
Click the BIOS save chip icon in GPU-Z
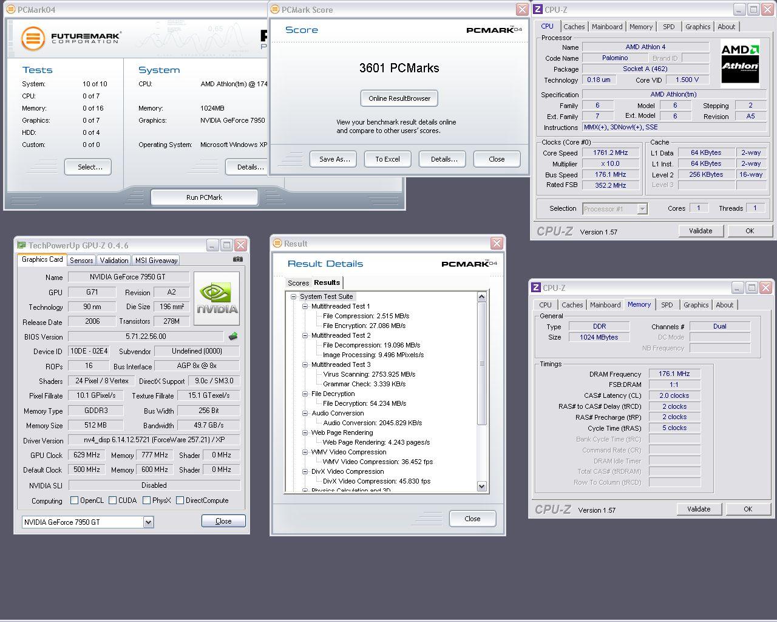click(232, 336)
